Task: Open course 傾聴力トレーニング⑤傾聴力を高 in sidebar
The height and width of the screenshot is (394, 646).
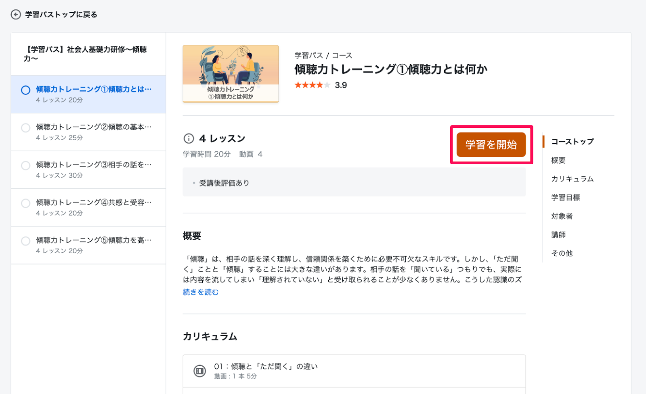Action: pyautogui.click(x=88, y=245)
